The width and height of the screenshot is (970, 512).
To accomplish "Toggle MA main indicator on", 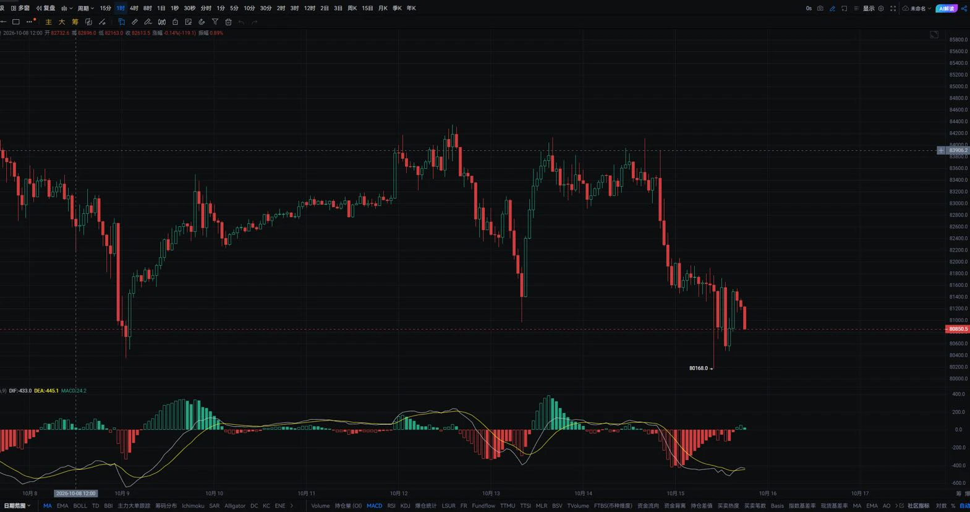I will point(48,506).
